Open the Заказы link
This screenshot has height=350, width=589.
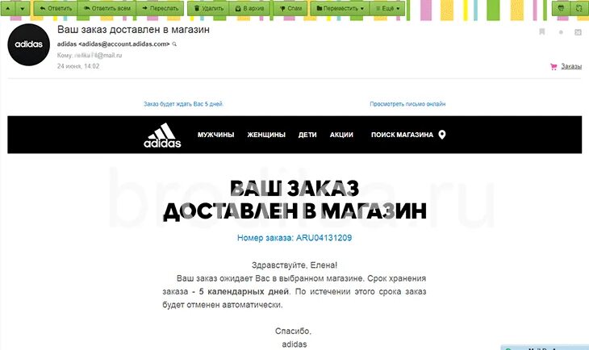(x=571, y=66)
